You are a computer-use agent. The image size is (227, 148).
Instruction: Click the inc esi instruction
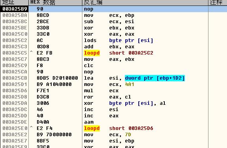[x=101, y=110]
